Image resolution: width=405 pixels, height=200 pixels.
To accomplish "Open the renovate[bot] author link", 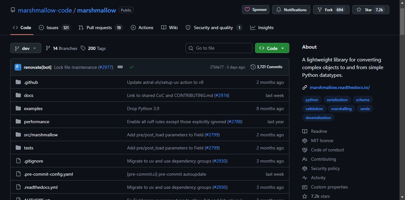I will tap(37, 67).
